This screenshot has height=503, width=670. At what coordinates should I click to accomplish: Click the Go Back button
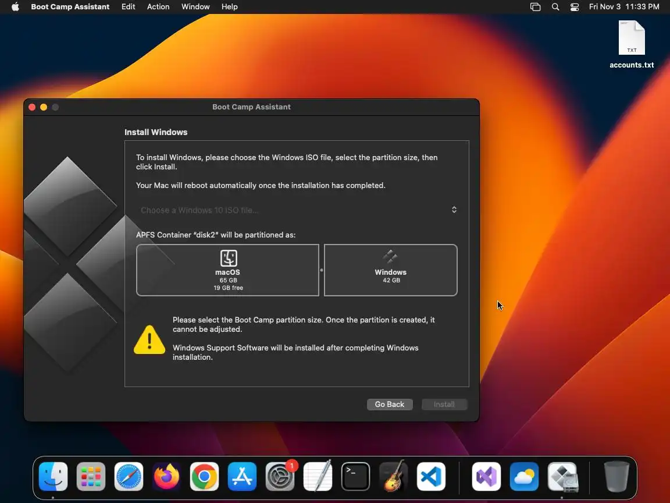click(390, 404)
